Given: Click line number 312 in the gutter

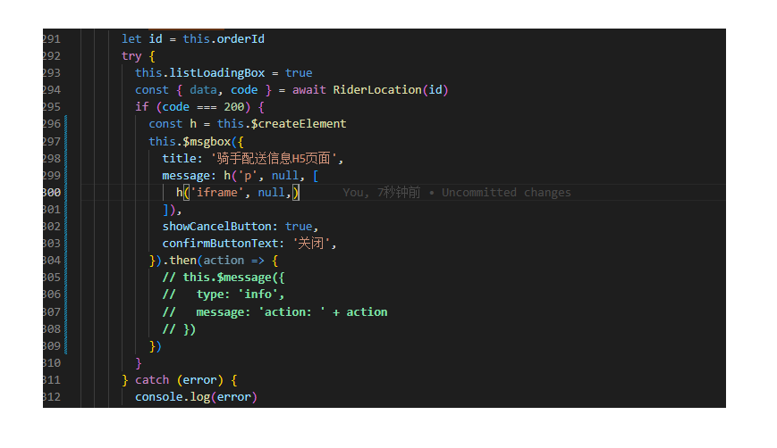Looking at the screenshot, I should [x=52, y=397].
